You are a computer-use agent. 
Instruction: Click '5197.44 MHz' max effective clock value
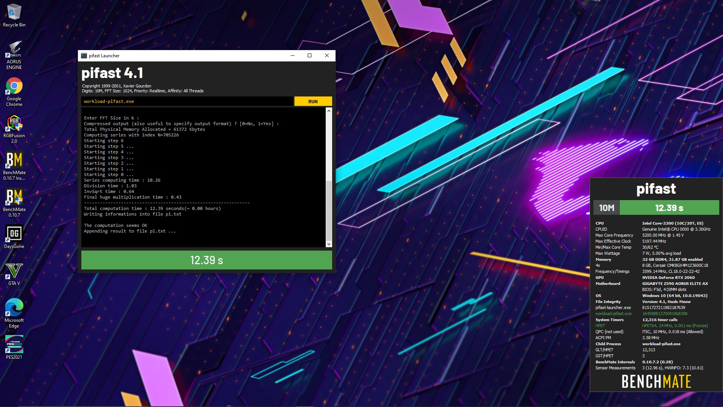[654, 241]
